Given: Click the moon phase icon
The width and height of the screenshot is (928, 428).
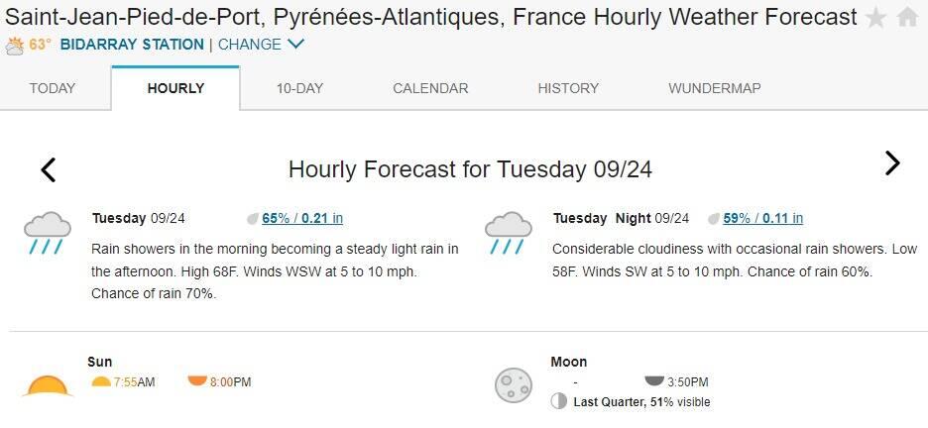Looking at the screenshot, I should (514, 384).
